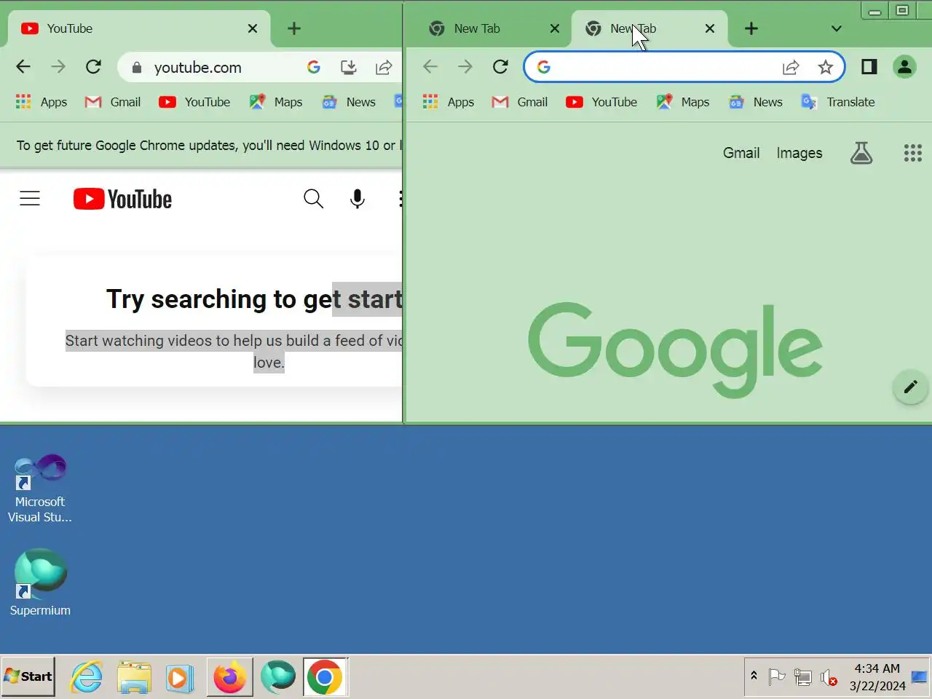932x699 pixels.
Task: Click the YouTube logo on the page
Action: 122,199
